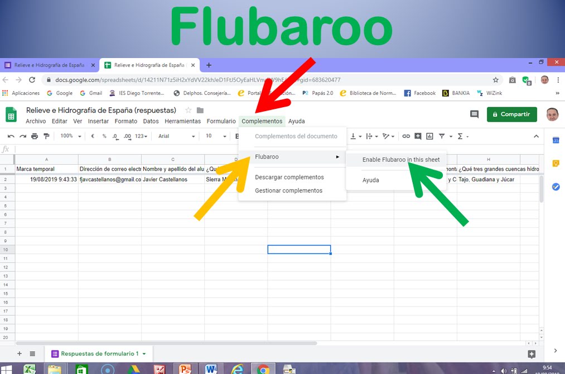
Task: Open Word from the taskbar
Action: pyautogui.click(x=211, y=369)
